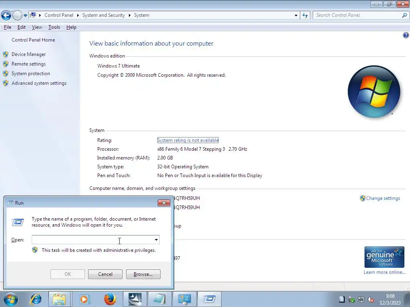Screen dimensions: 410x307
Task: Click the Change settings shield icon
Action: 362,198
